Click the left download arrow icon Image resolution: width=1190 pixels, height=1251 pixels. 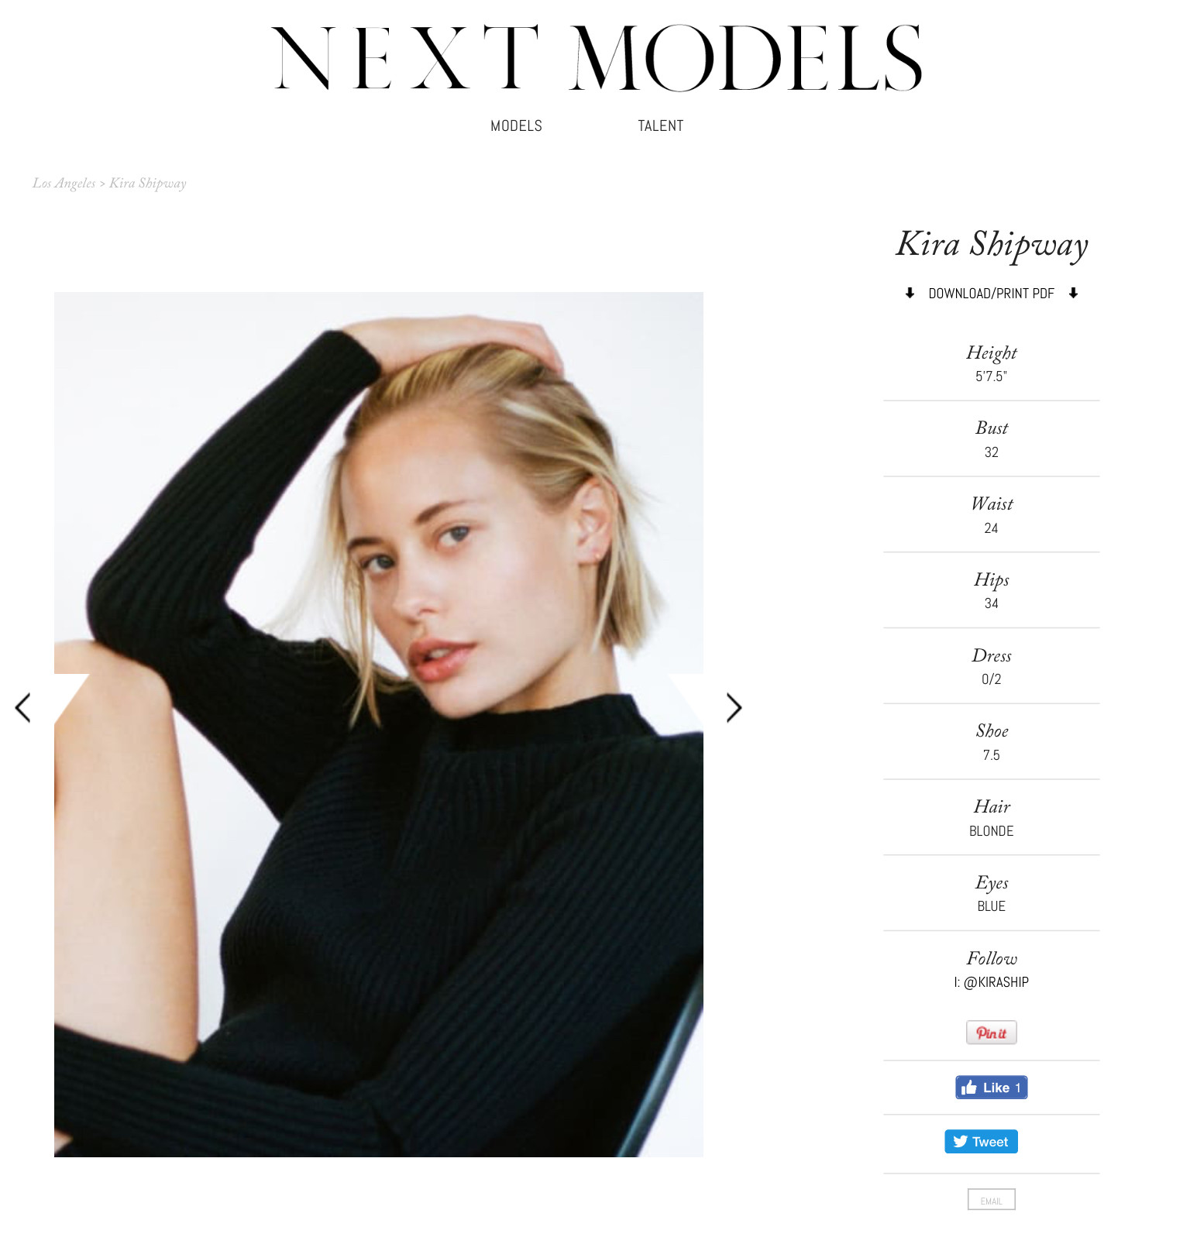(x=910, y=293)
